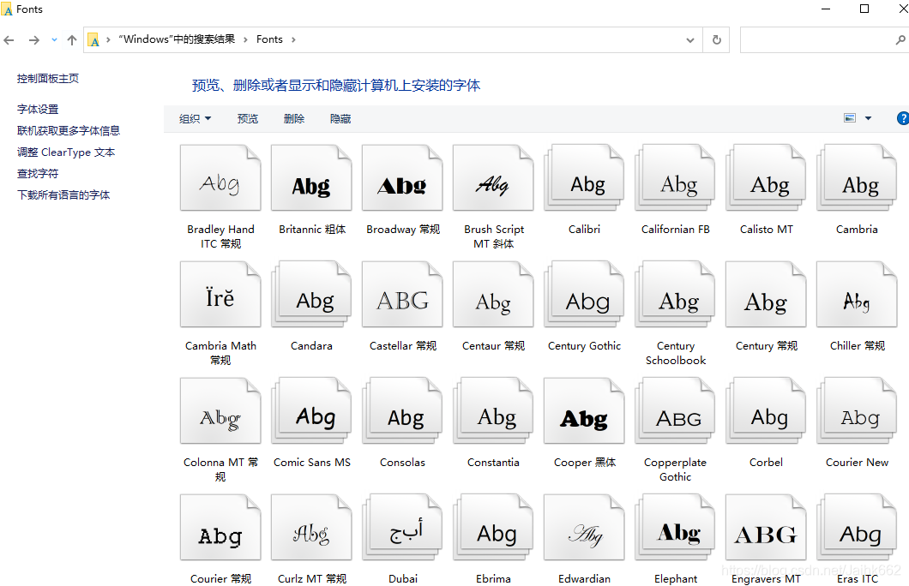The width and height of the screenshot is (909, 586).
Task: Select the Broadway font icon
Action: pyautogui.click(x=402, y=178)
